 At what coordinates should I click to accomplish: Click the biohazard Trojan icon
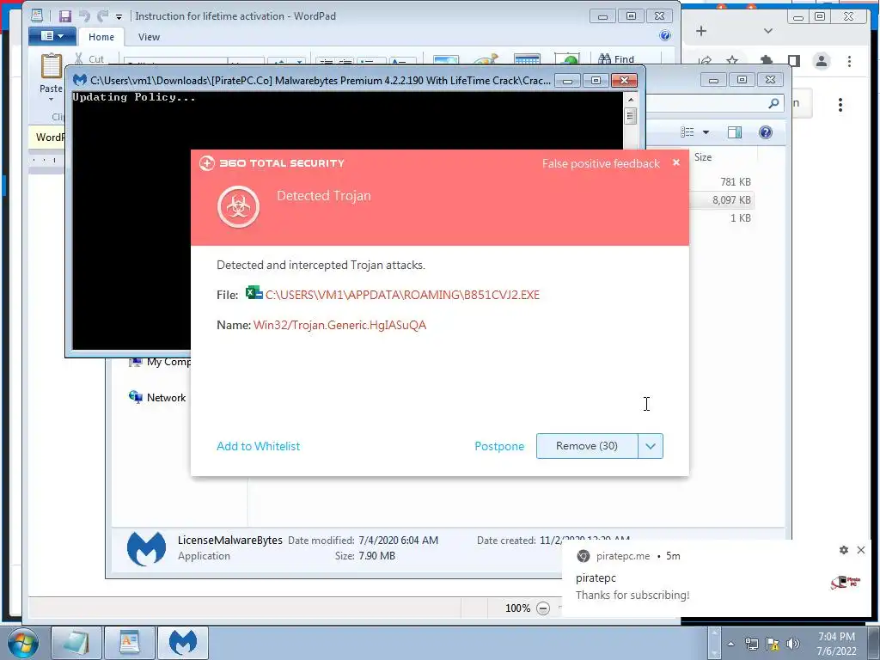[x=239, y=206]
